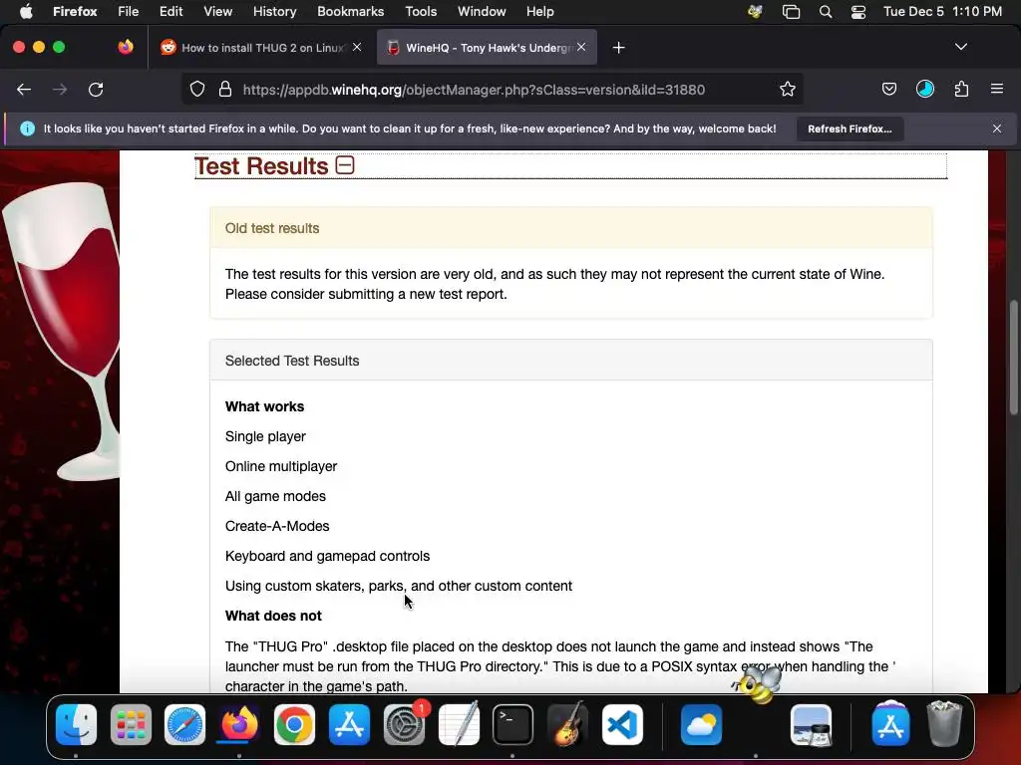Launch Safari from the Dock
The height and width of the screenshot is (765, 1021).
point(184,724)
